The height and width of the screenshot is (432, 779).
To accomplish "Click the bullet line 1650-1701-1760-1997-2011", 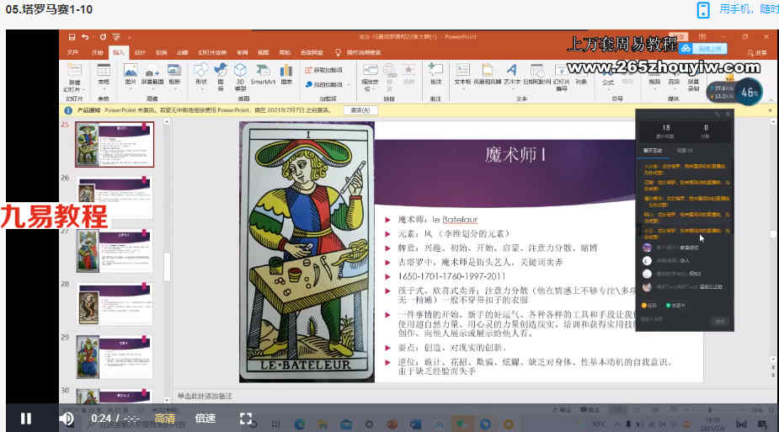I will click(x=451, y=276).
